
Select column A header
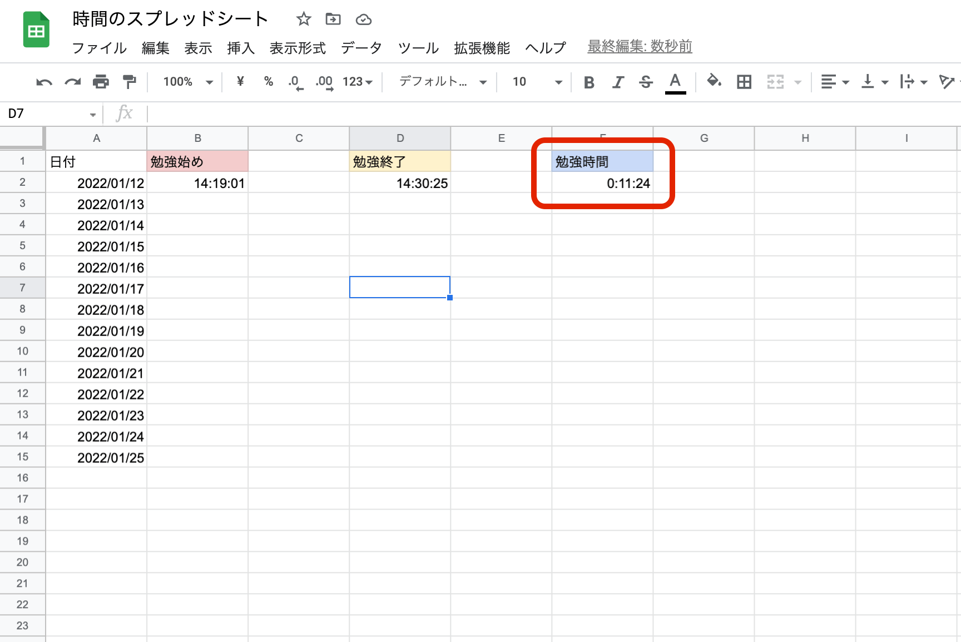pos(96,138)
